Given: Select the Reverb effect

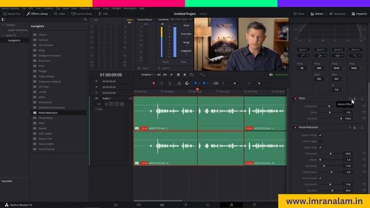Looking at the screenshot, I should click(42, 128).
